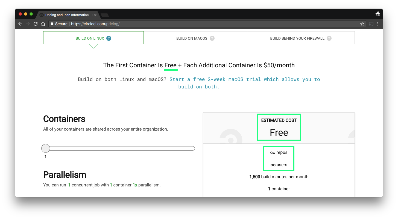Image resolution: width=398 pixels, height=219 pixels.
Task: Click the browser forward arrow
Action: click(x=28, y=24)
